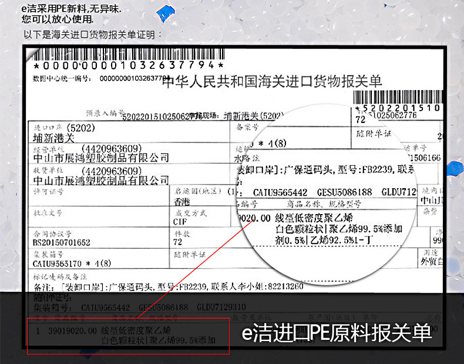Click the magnified container number 'GESU5086188'

click(x=344, y=192)
